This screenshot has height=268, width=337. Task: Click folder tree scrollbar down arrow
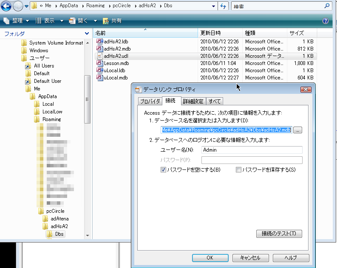click(x=88, y=236)
